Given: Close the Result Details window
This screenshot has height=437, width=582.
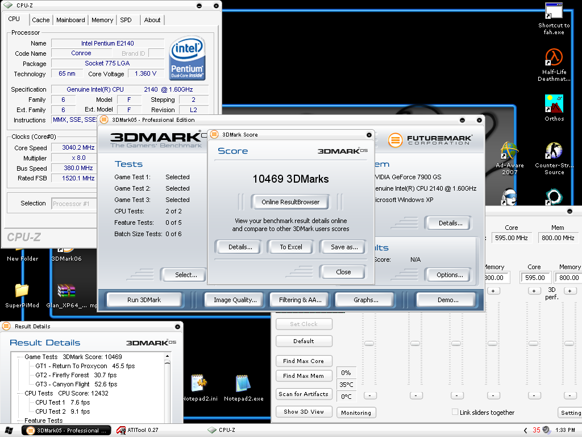Looking at the screenshot, I should click(177, 327).
